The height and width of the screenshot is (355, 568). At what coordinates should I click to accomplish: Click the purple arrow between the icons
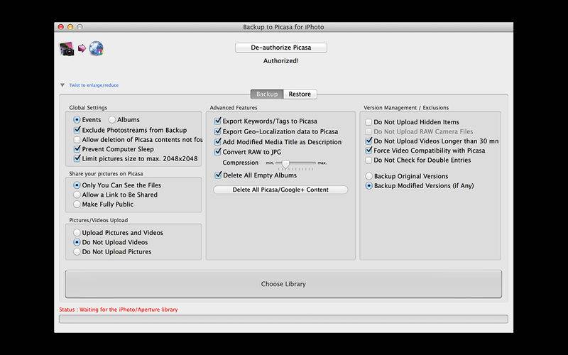click(82, 49)
